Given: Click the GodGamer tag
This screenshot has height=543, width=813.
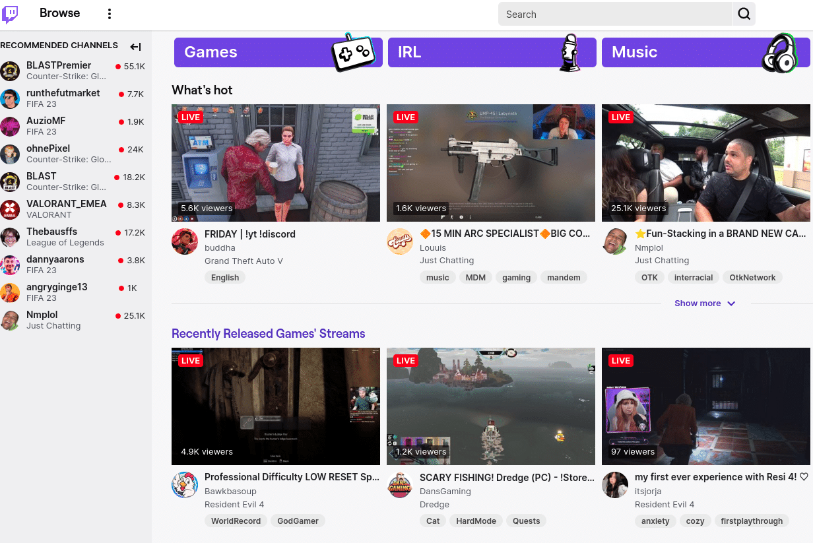Looking at the screenshot, I should click(x=298, y=521).
